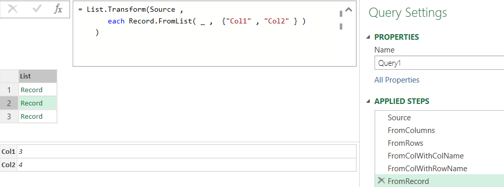Click the Col1 field label in preview
Image resolution: width=504 pixels, height=187 pixels.
(x=8, y=151)
